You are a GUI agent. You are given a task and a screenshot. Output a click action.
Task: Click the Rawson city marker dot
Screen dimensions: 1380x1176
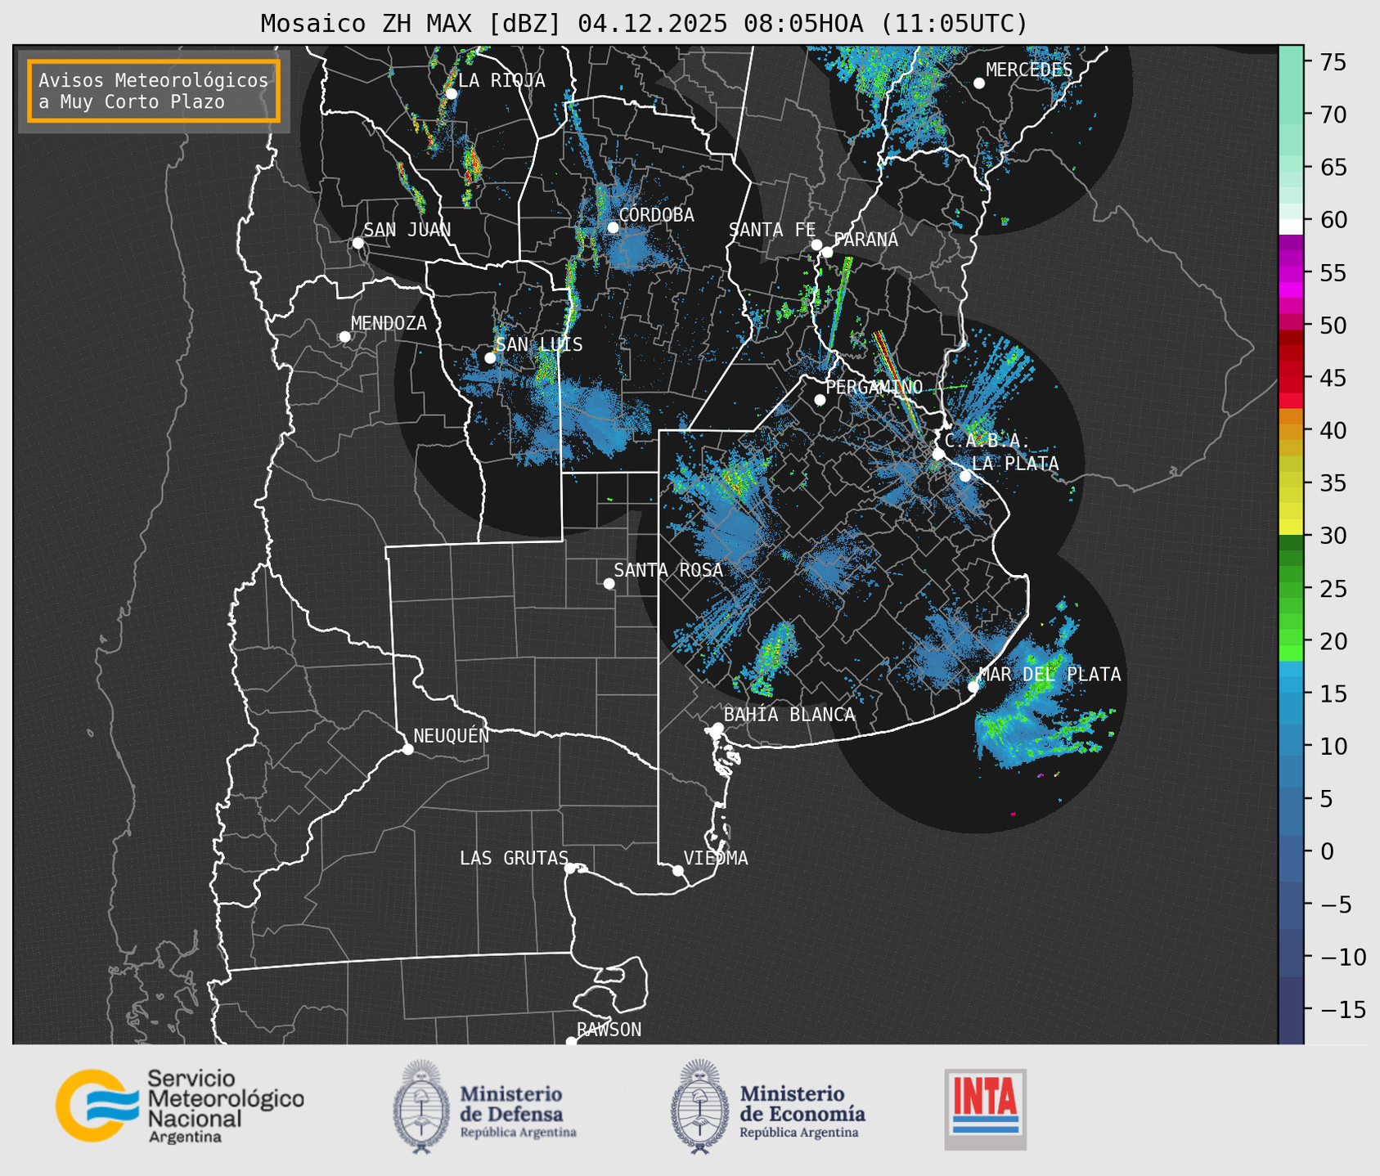click(x=571, y=1041)
